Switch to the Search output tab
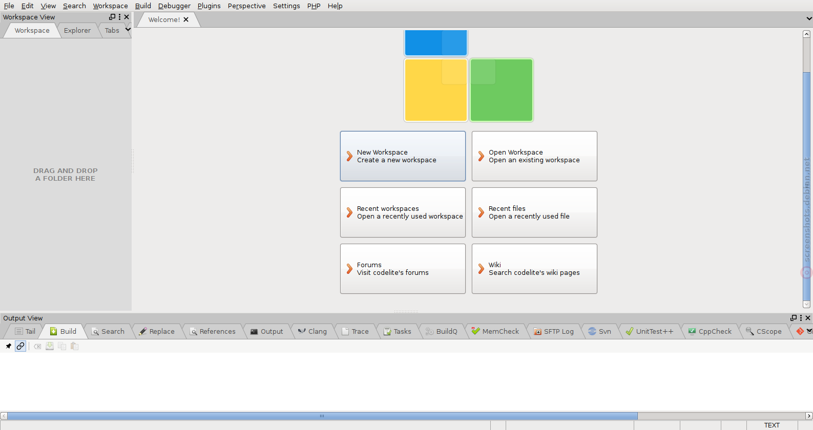Viewport: 813px width, 430px height. 108,331
